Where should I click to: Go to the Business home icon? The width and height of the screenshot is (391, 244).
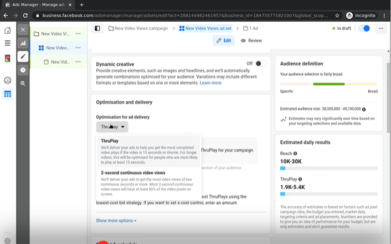point(8,30)
